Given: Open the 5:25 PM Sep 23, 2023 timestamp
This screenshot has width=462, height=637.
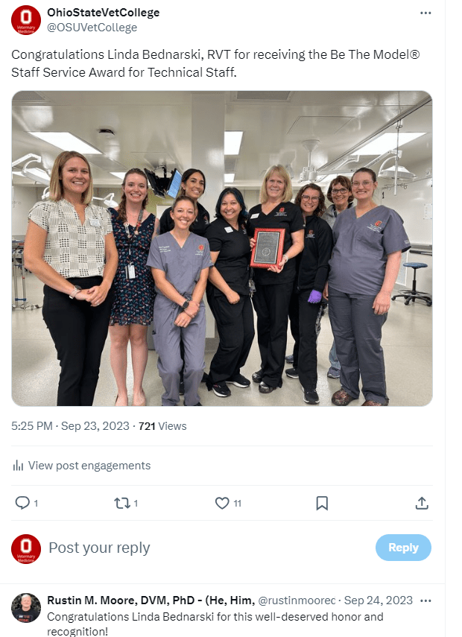Looking at the screenshot, I should (69, 426).
